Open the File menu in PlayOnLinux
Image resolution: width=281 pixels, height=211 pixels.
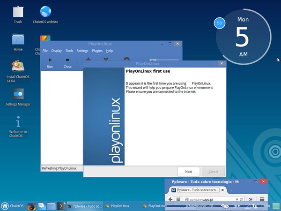coord(45,51)
